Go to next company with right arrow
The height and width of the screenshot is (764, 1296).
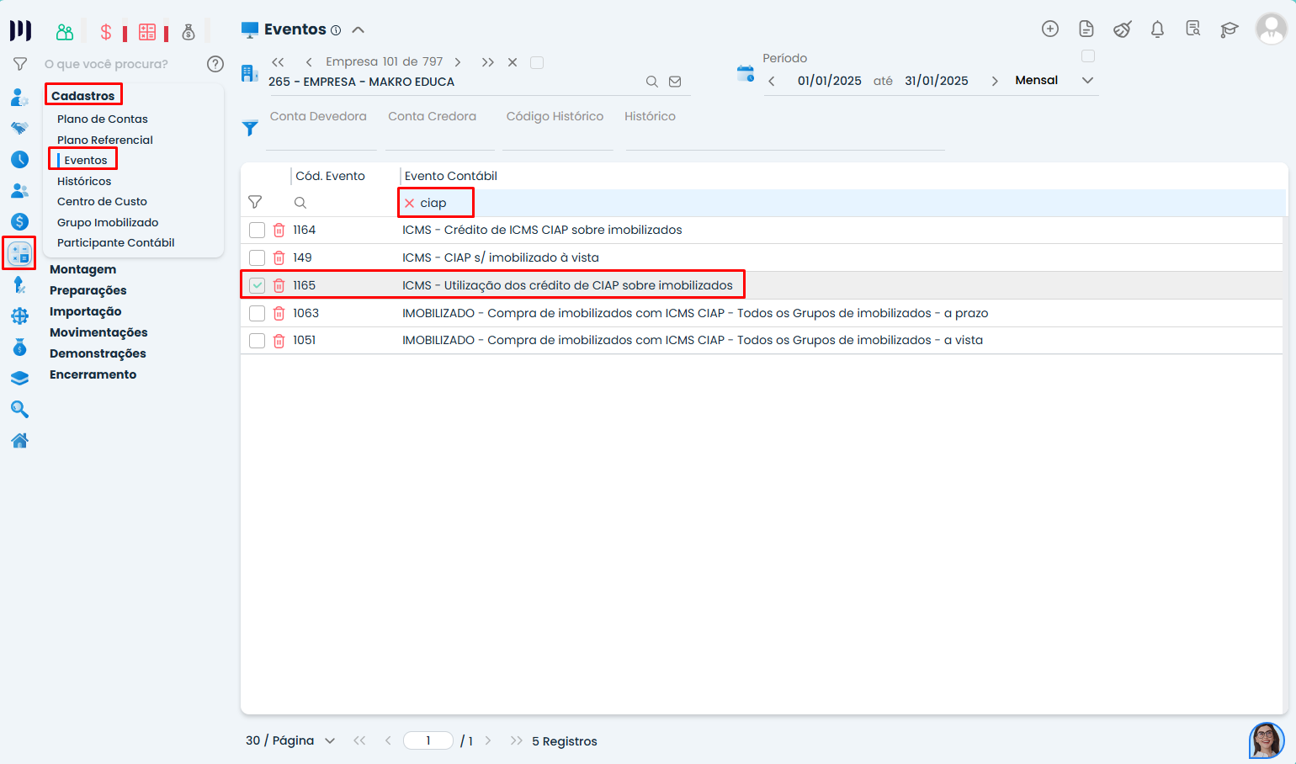click(x=458, y=62)
